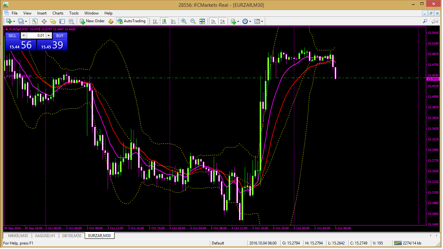Click the Default profile status bar entry
443x249 pixels.
point(218,243)
